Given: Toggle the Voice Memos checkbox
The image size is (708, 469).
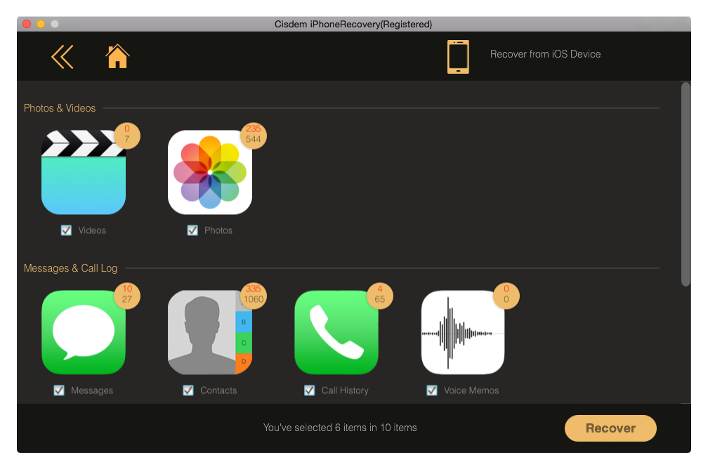Looking at the screenshot, I should 432,390.
